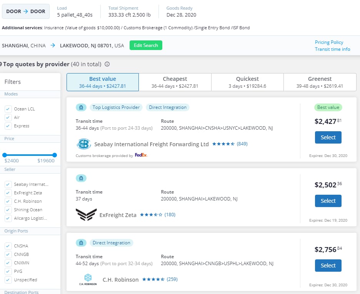The width and height of the screenshot is (360, 294).
Task: Click the price slider maximum handle at $19600
Action: 54,155
